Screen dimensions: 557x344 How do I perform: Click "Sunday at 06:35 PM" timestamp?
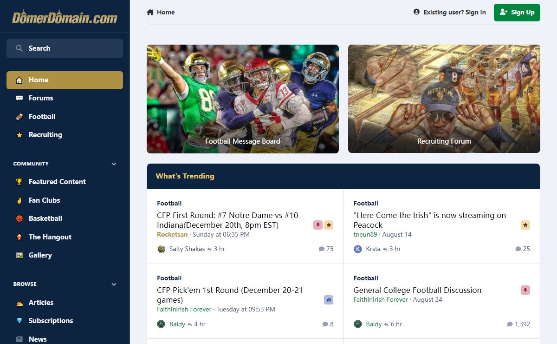click(x=221, y=234)
